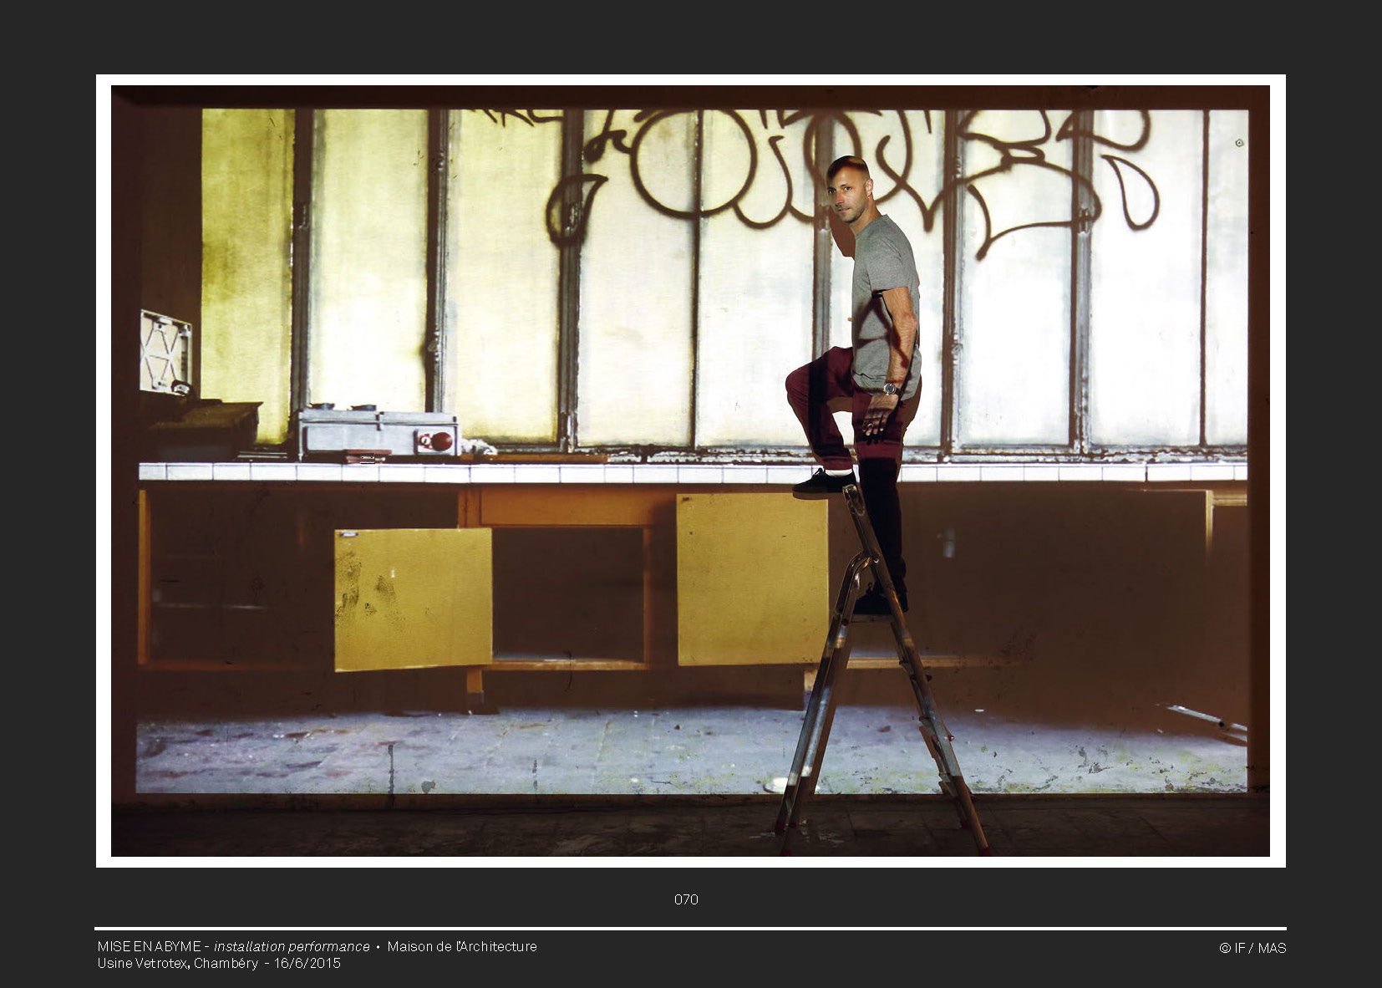This screenshot has width=1382, height=988.
Task: Click the white grid frame on left wall
Action: point(165,351)
